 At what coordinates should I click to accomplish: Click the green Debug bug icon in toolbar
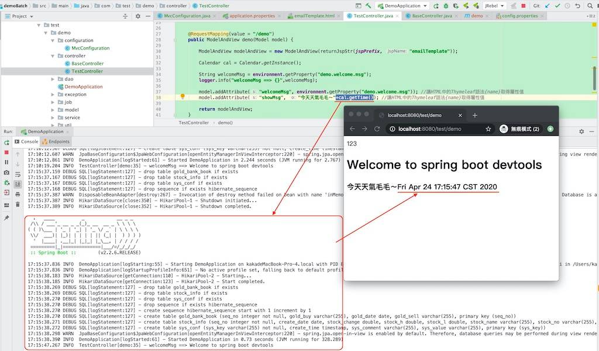(446, 6)
